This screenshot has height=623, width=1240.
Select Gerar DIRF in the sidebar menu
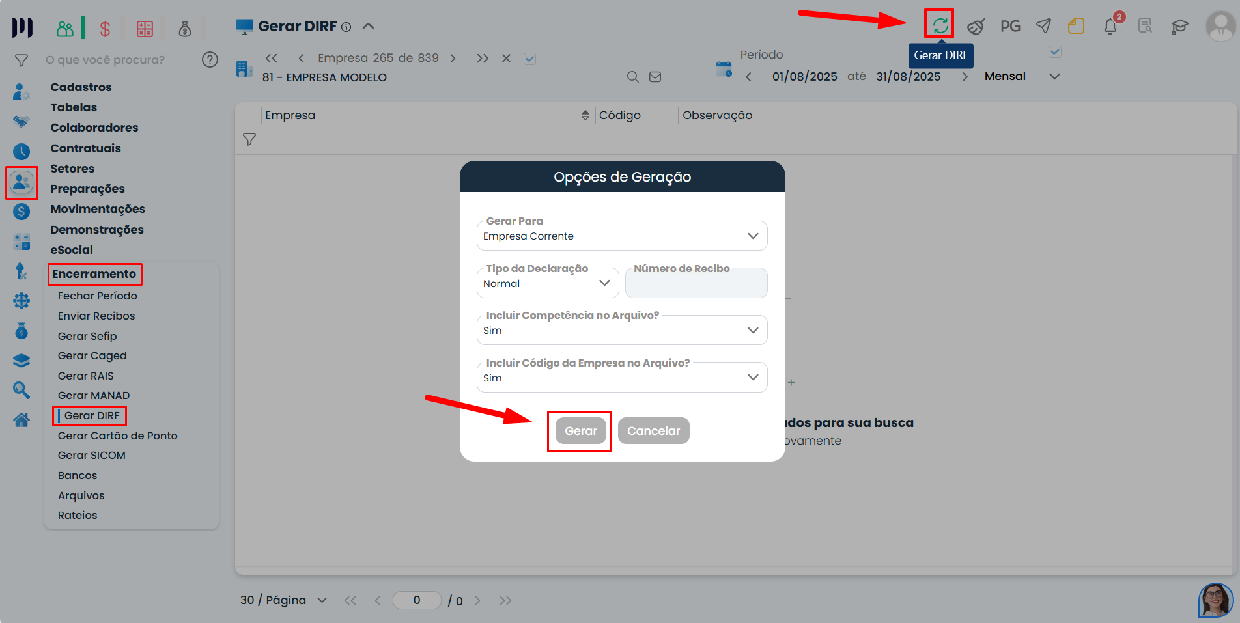pos(92,415)
